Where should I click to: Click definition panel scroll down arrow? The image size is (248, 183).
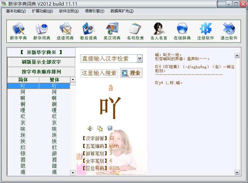click(237, 173)
